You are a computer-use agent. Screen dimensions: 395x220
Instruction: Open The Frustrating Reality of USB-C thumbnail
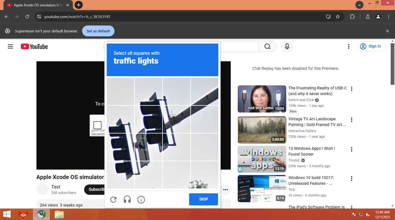(x=262, y=99)
